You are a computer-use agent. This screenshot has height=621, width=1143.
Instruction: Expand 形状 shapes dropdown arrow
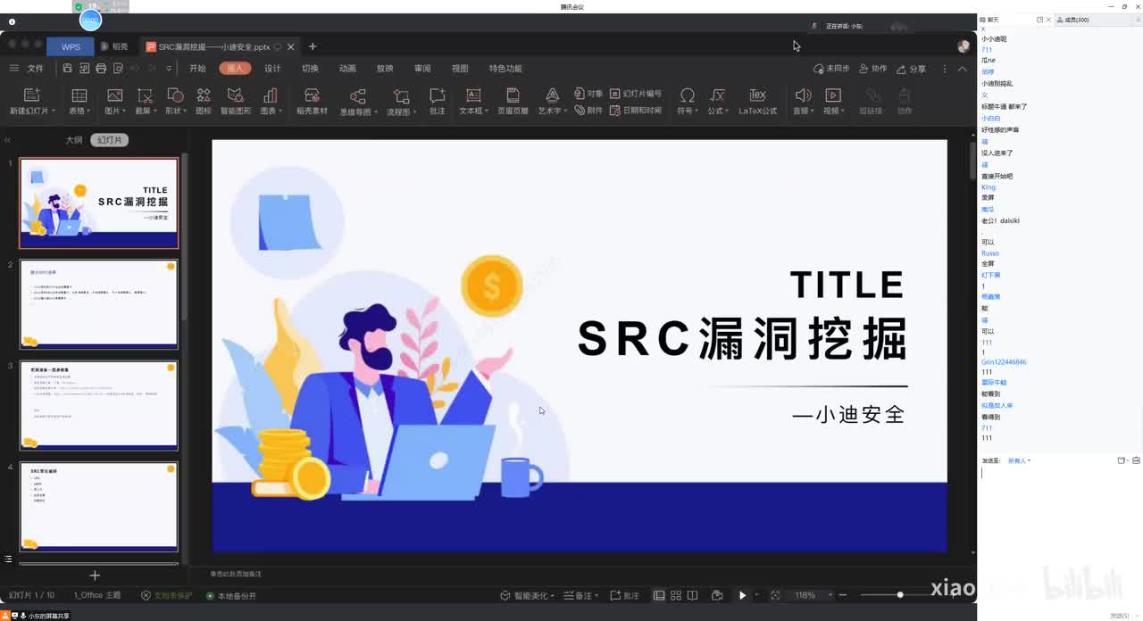(184, 112)
